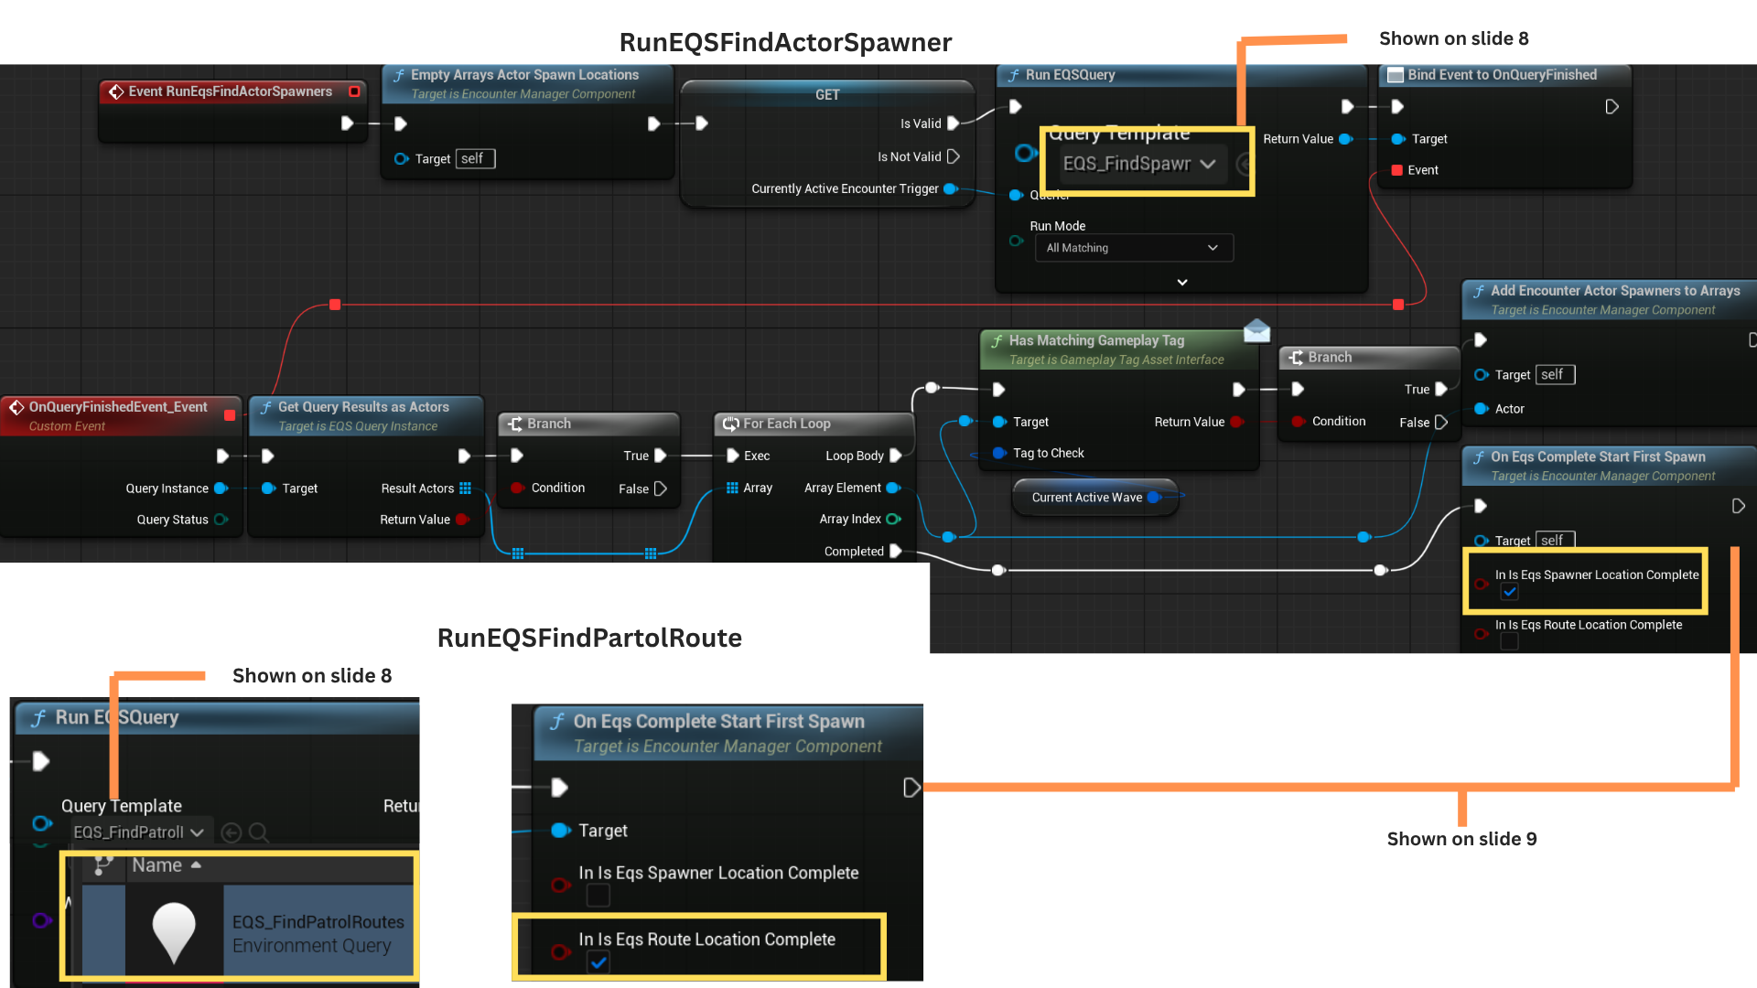Enable In Is Eqs Route Location Complete on the top node
The image size is (1757, 988).
[1510, 641]
